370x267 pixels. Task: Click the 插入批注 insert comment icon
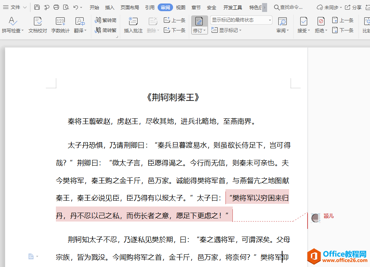point(133,22)
